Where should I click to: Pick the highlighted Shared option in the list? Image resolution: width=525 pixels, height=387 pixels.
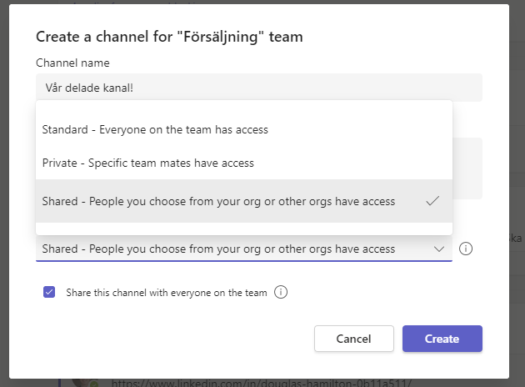click(243, 201)
